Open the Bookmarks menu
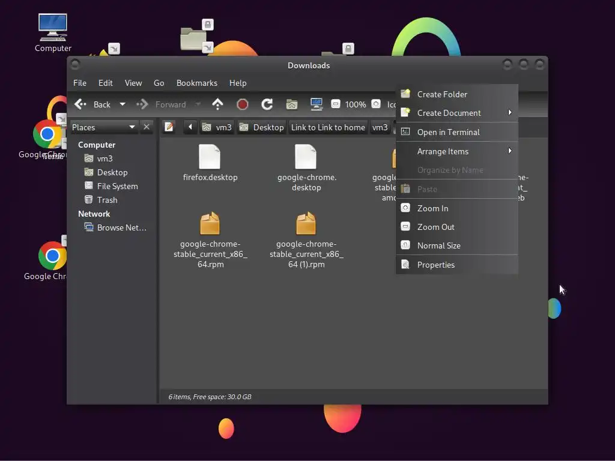This screenshot has width=615, height=461. click(x=197, y=83)
